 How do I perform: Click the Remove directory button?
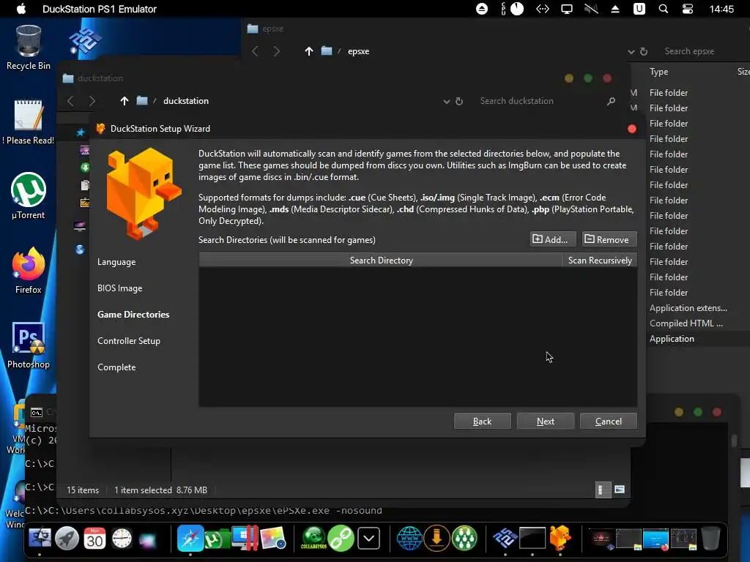click(609, 239)
